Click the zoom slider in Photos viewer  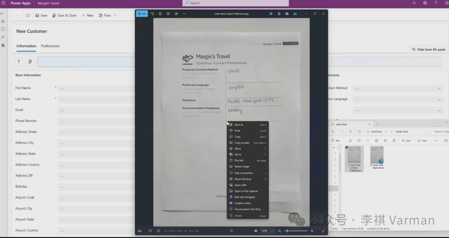pos(296,231)
